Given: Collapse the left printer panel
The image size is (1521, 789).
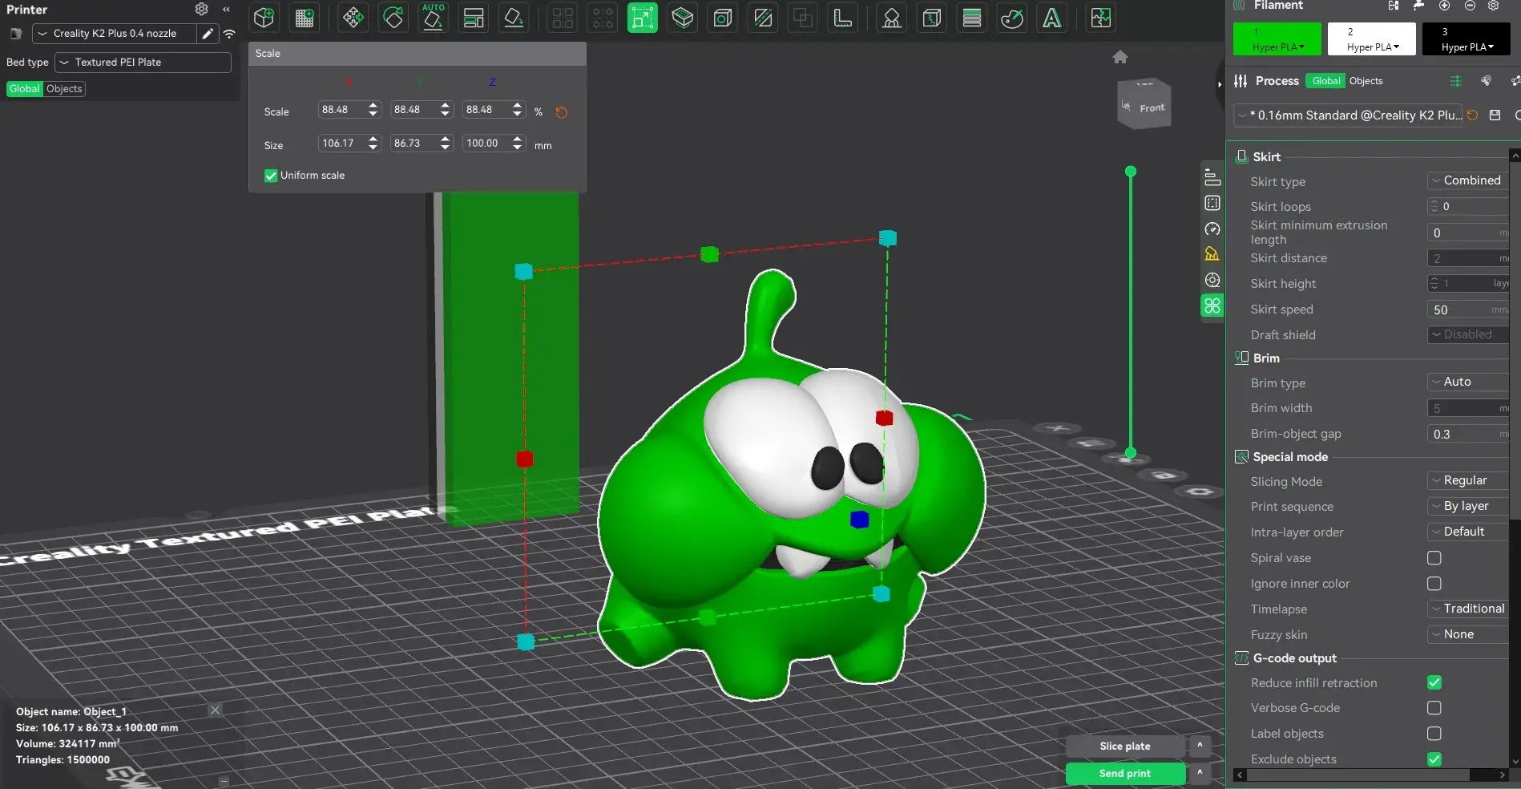Looking at the screenshot, I should 226,9.
